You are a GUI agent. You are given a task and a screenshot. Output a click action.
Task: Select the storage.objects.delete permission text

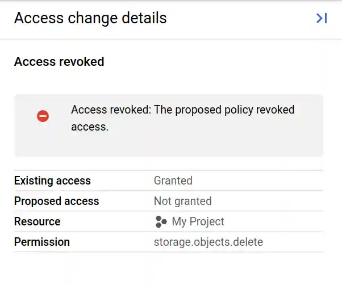click(208, 242)
